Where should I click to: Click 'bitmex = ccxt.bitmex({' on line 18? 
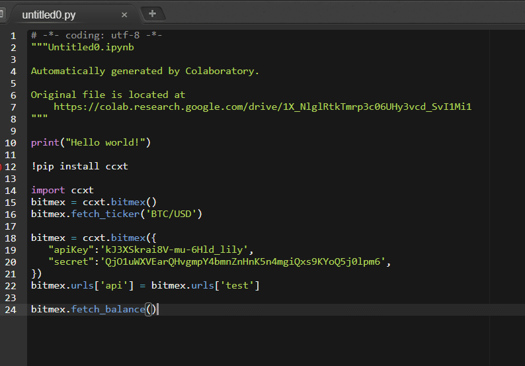pyautogui.click(x=94, y=238)
